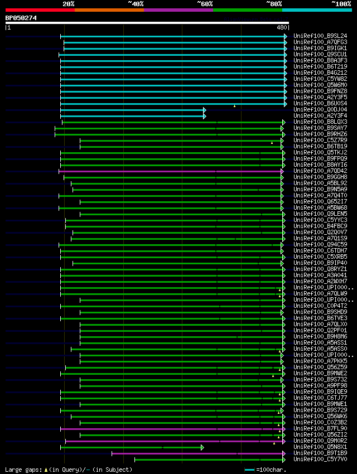Click the purple alignment bar of UniRef100_B7FL90

(x=171, y=429)
